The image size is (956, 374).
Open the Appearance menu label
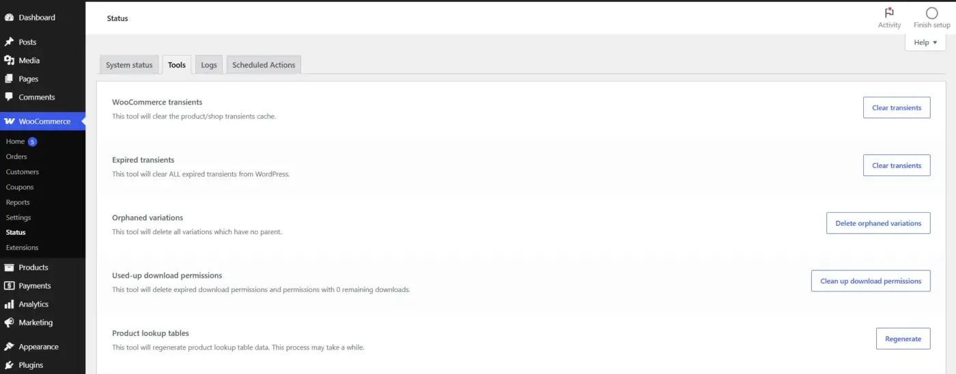pyautogui.click(x=39, y=347)
